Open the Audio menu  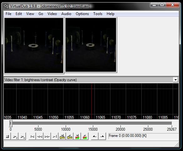tap(66, 14)
